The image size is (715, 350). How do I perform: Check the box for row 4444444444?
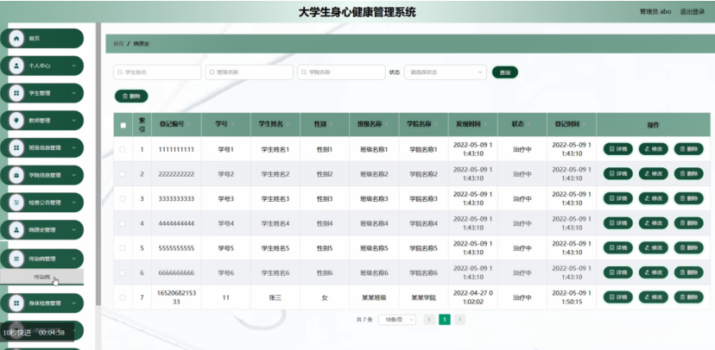tap(123, 223)
